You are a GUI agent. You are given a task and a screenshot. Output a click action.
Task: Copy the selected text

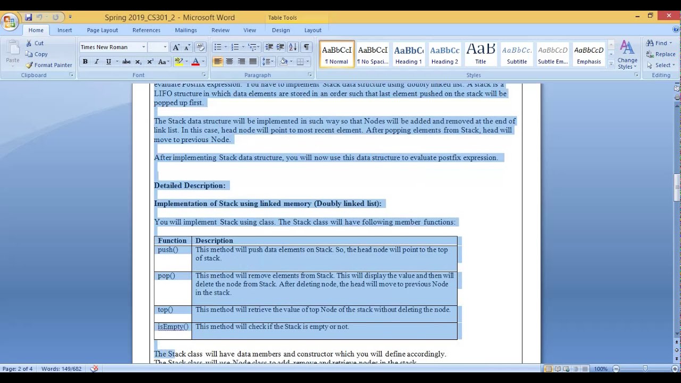(x=36, y=54)
